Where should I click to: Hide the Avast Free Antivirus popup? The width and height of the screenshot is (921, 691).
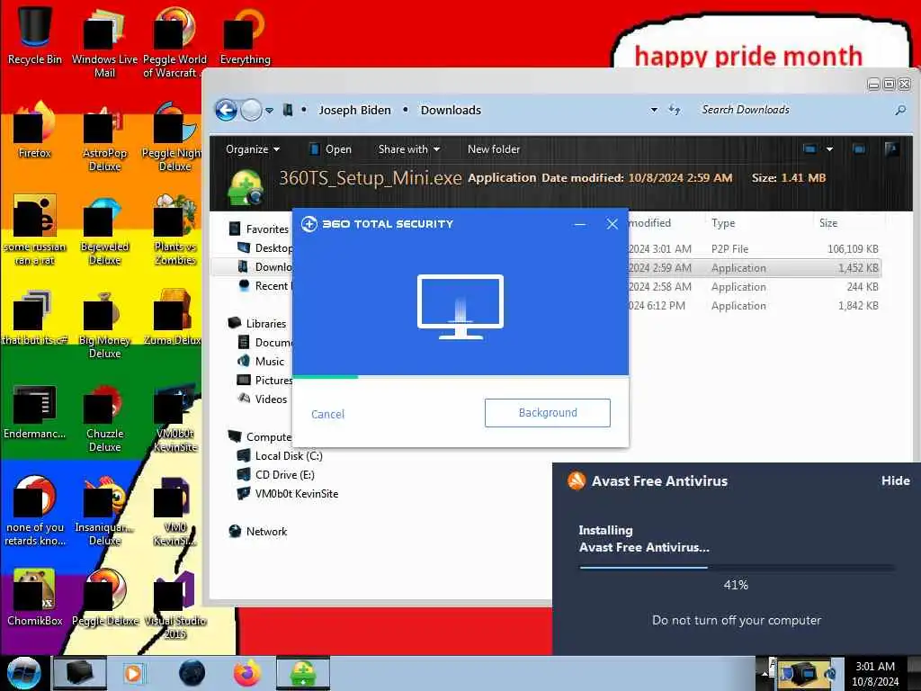click(895, 480)
